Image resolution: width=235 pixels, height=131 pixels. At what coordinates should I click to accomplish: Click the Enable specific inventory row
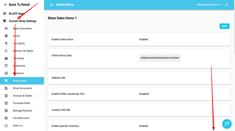(x=139, y=126)
